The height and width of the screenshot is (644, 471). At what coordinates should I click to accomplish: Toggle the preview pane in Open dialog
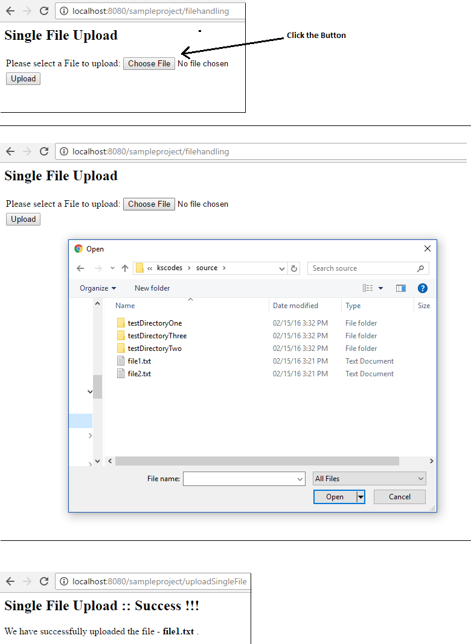(x=401, y=288)
